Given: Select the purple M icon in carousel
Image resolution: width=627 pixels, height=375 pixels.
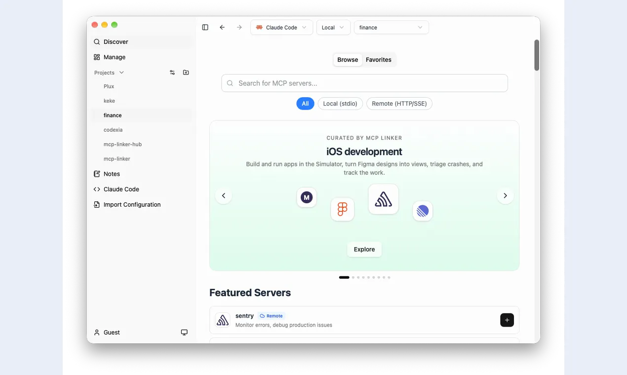Looking at the screenshot, I should click(307, 197).
